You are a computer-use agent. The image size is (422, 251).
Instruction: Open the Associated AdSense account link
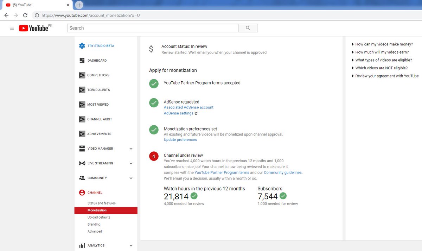pyautogui.click(x=188, y=107)
